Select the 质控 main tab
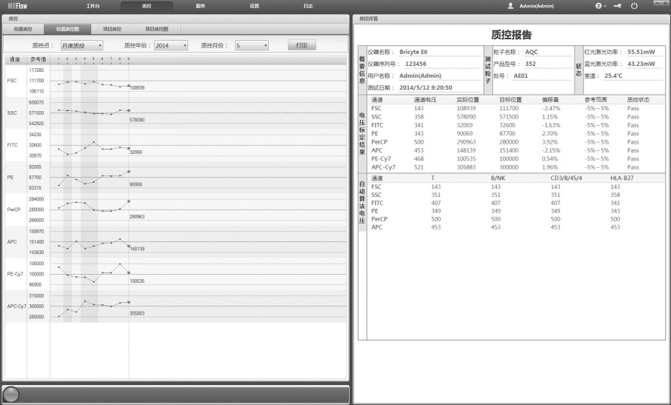 (147, 6)
